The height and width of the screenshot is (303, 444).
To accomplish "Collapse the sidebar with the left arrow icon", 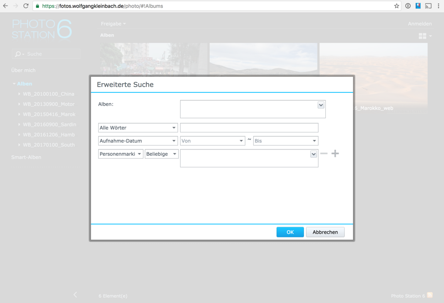I will click(75, 294).
